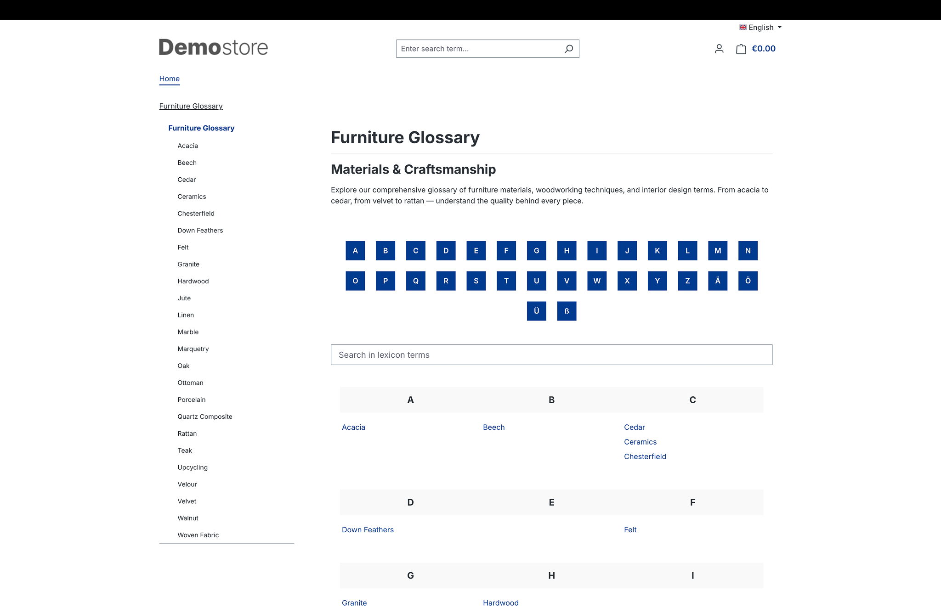Jump to letter Ü in the glossary
Screen dimensions: 941x608
(537, 311)
